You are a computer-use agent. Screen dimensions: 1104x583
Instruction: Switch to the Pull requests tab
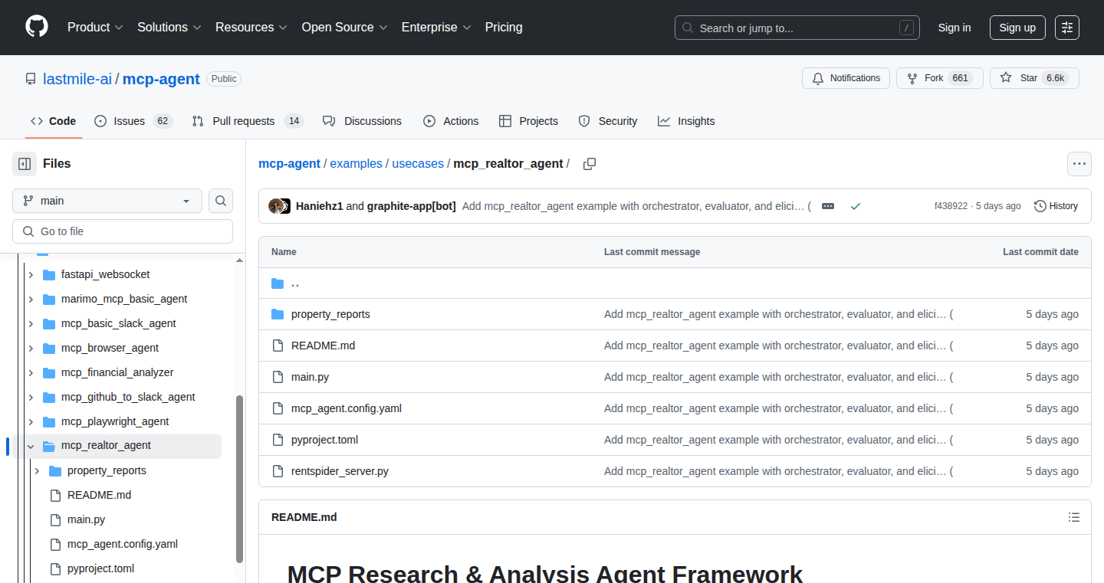click(248, 121)
